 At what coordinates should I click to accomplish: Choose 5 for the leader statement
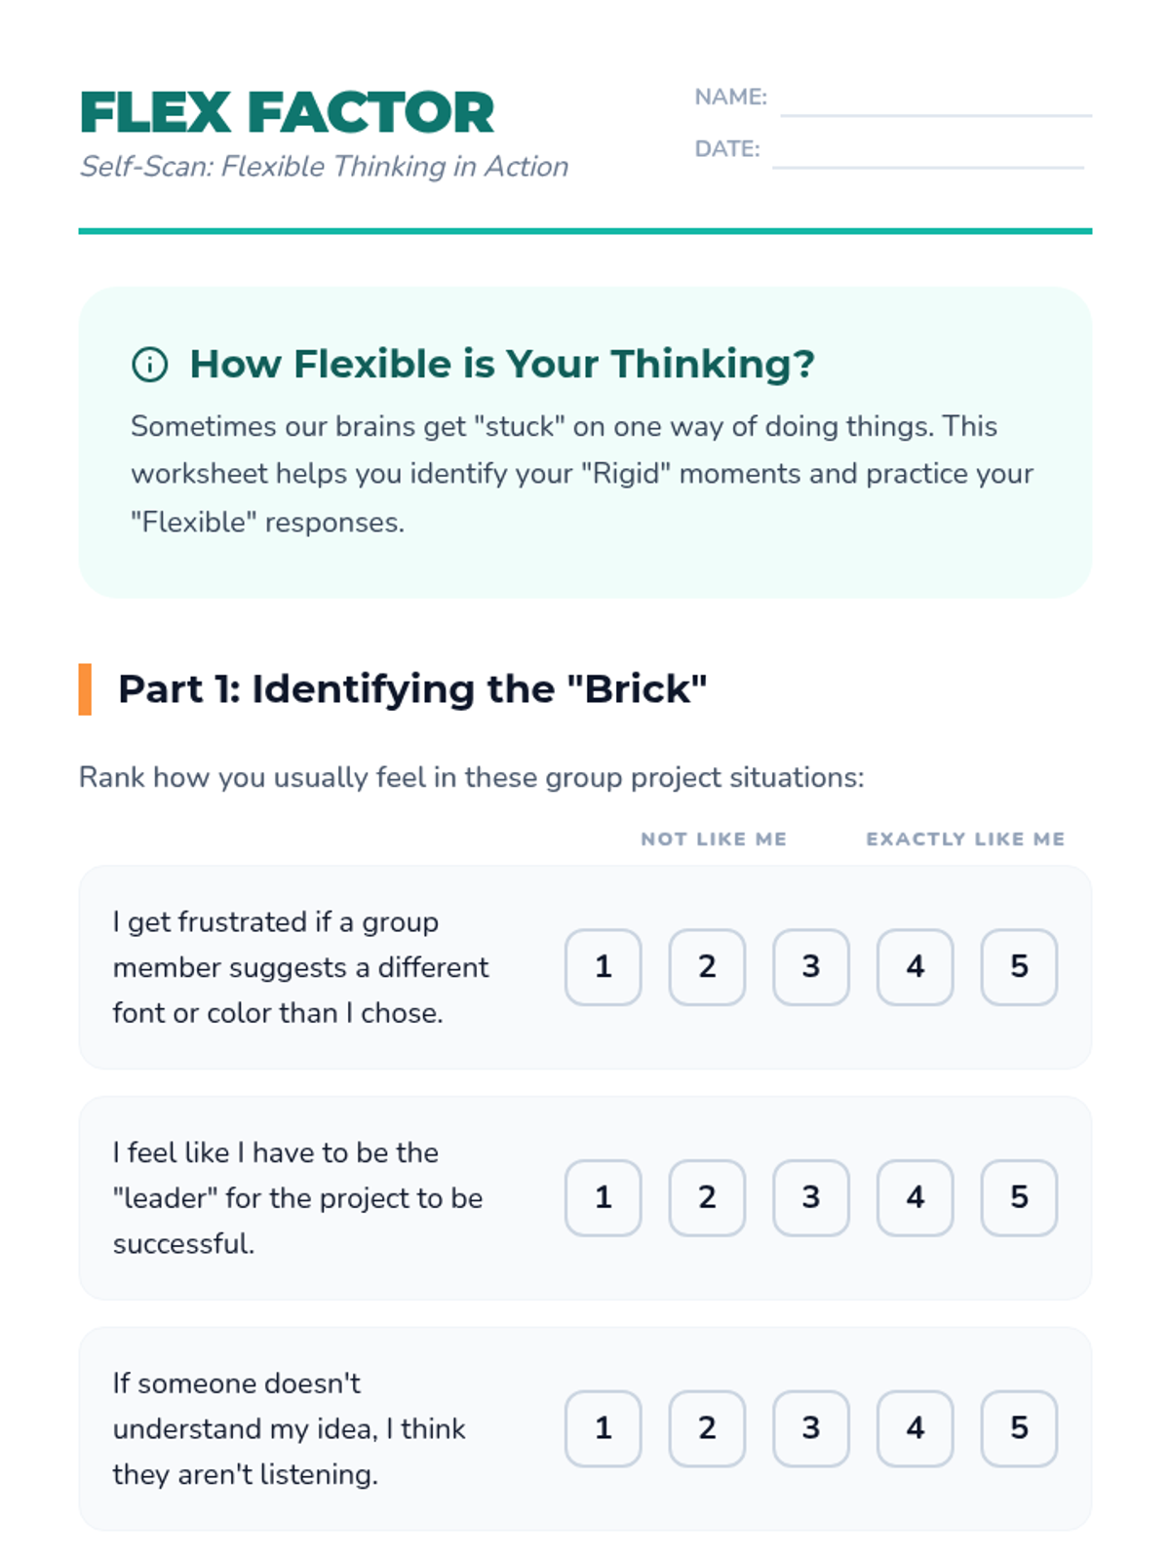pos(1019,1197)
